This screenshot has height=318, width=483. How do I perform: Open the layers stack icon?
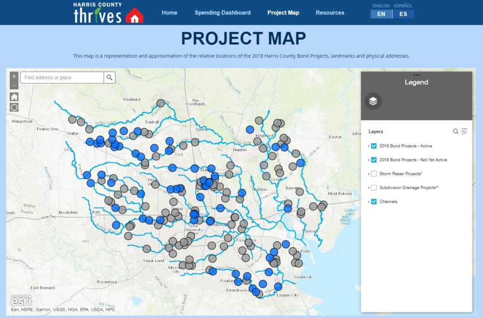373,101
